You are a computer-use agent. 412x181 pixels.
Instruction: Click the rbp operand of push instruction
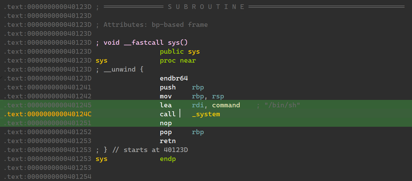tap(198, 87)
